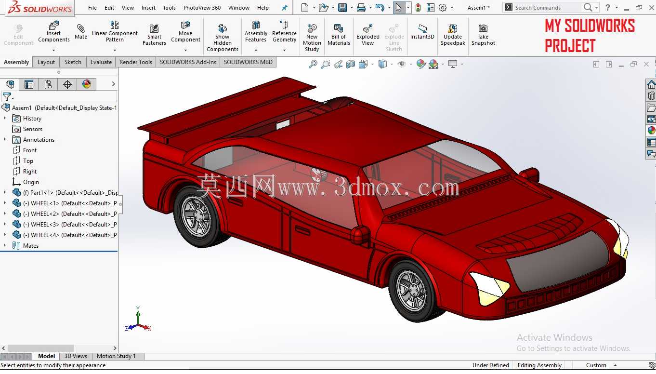Click the feature tree horizontal scrollbar
Screen dimensions: 656x374
40,348
